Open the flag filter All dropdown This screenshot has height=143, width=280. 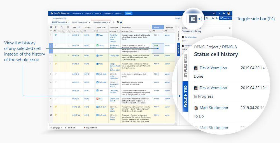(x=56, y=31)
